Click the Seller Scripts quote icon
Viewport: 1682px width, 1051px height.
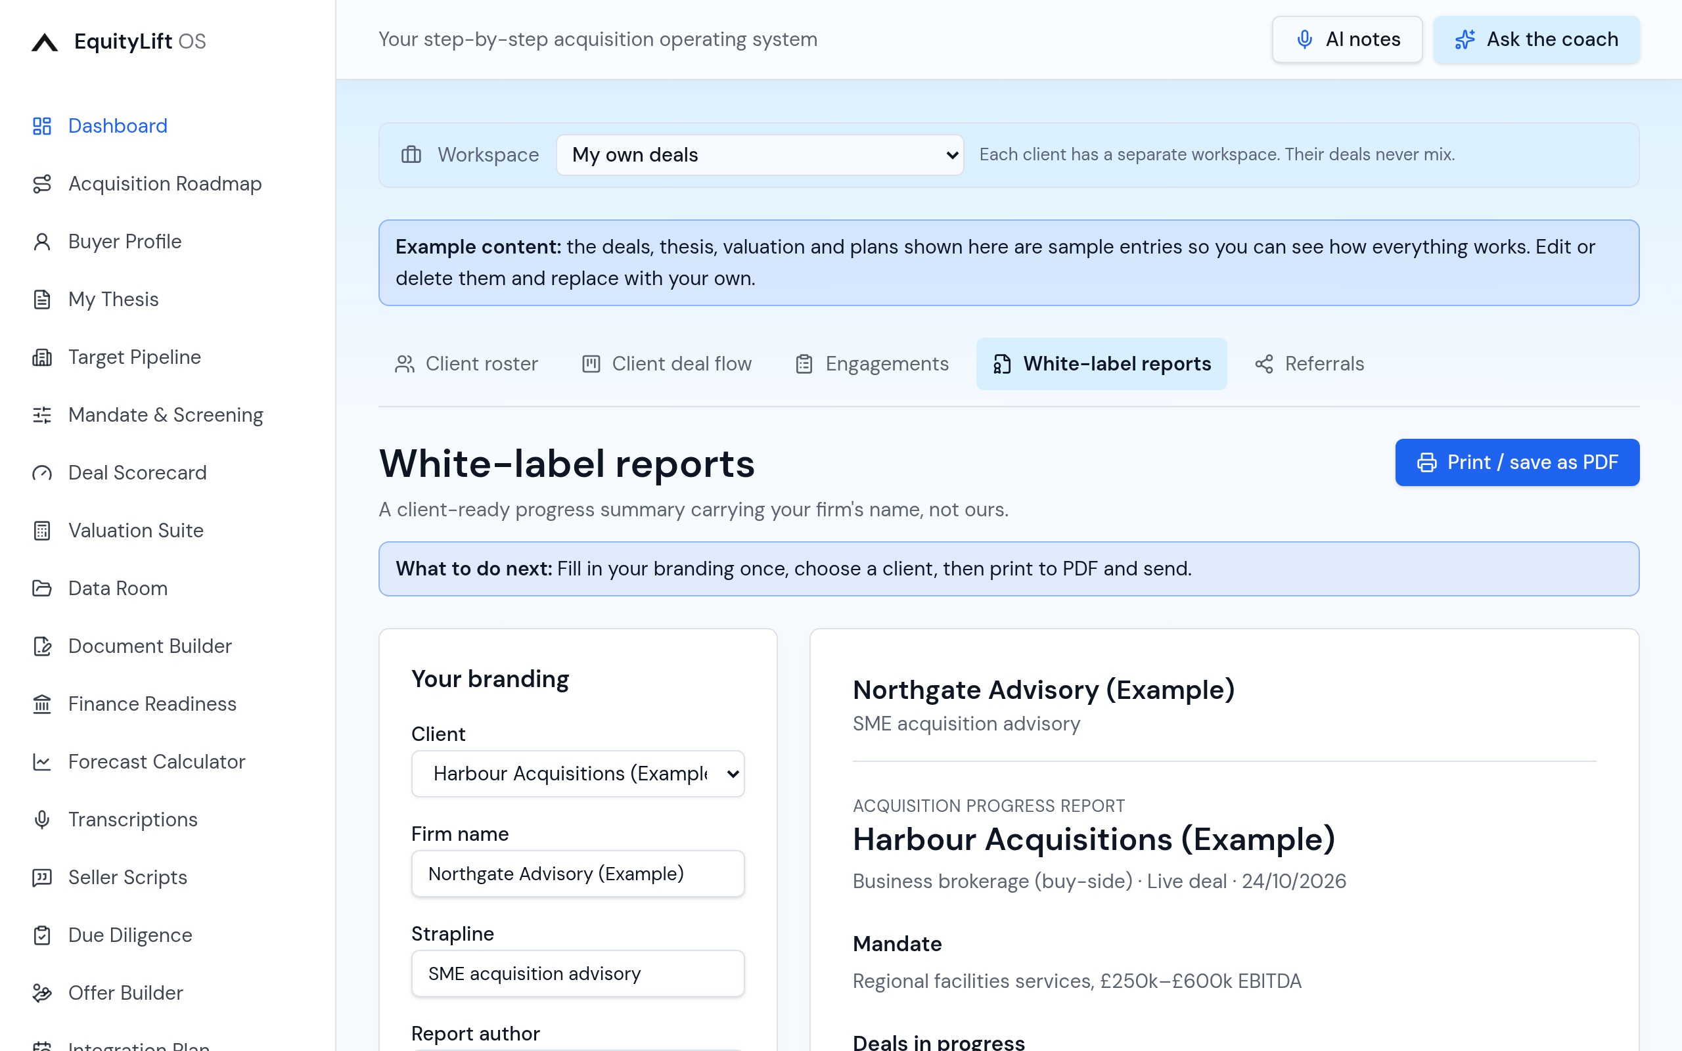43,877
